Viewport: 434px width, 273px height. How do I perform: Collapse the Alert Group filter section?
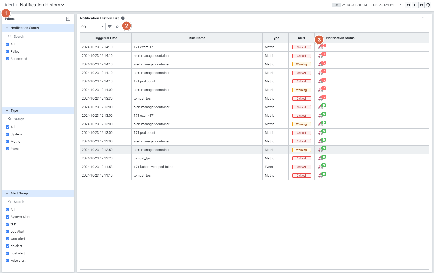7,193
